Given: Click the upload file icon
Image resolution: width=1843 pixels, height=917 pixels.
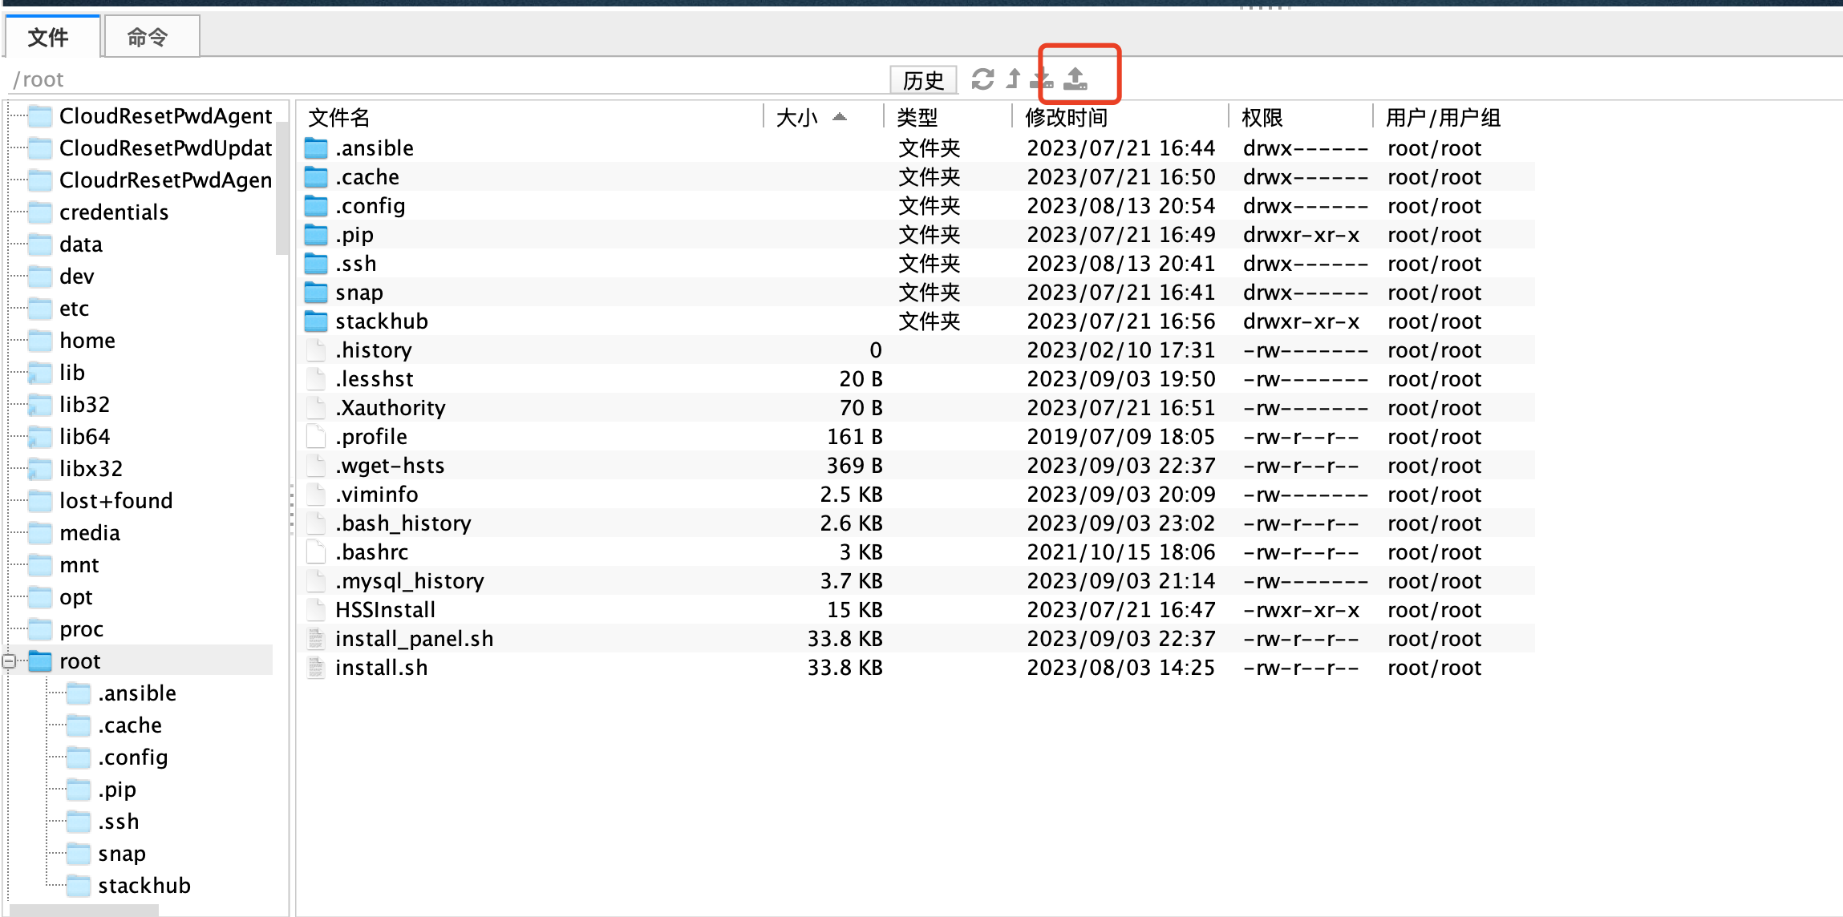Looking at the screenshot, I should [1075, 79].
